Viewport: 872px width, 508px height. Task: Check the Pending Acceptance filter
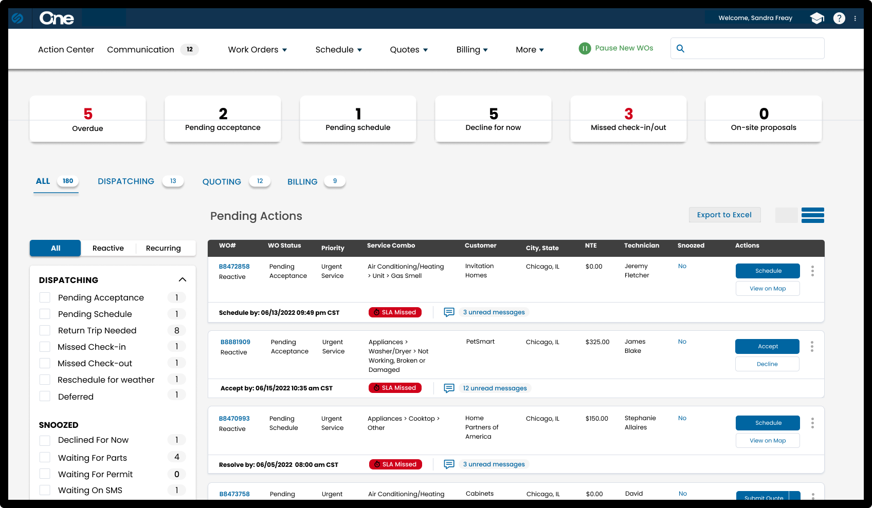pyautogui.click(x=45, y=297)
